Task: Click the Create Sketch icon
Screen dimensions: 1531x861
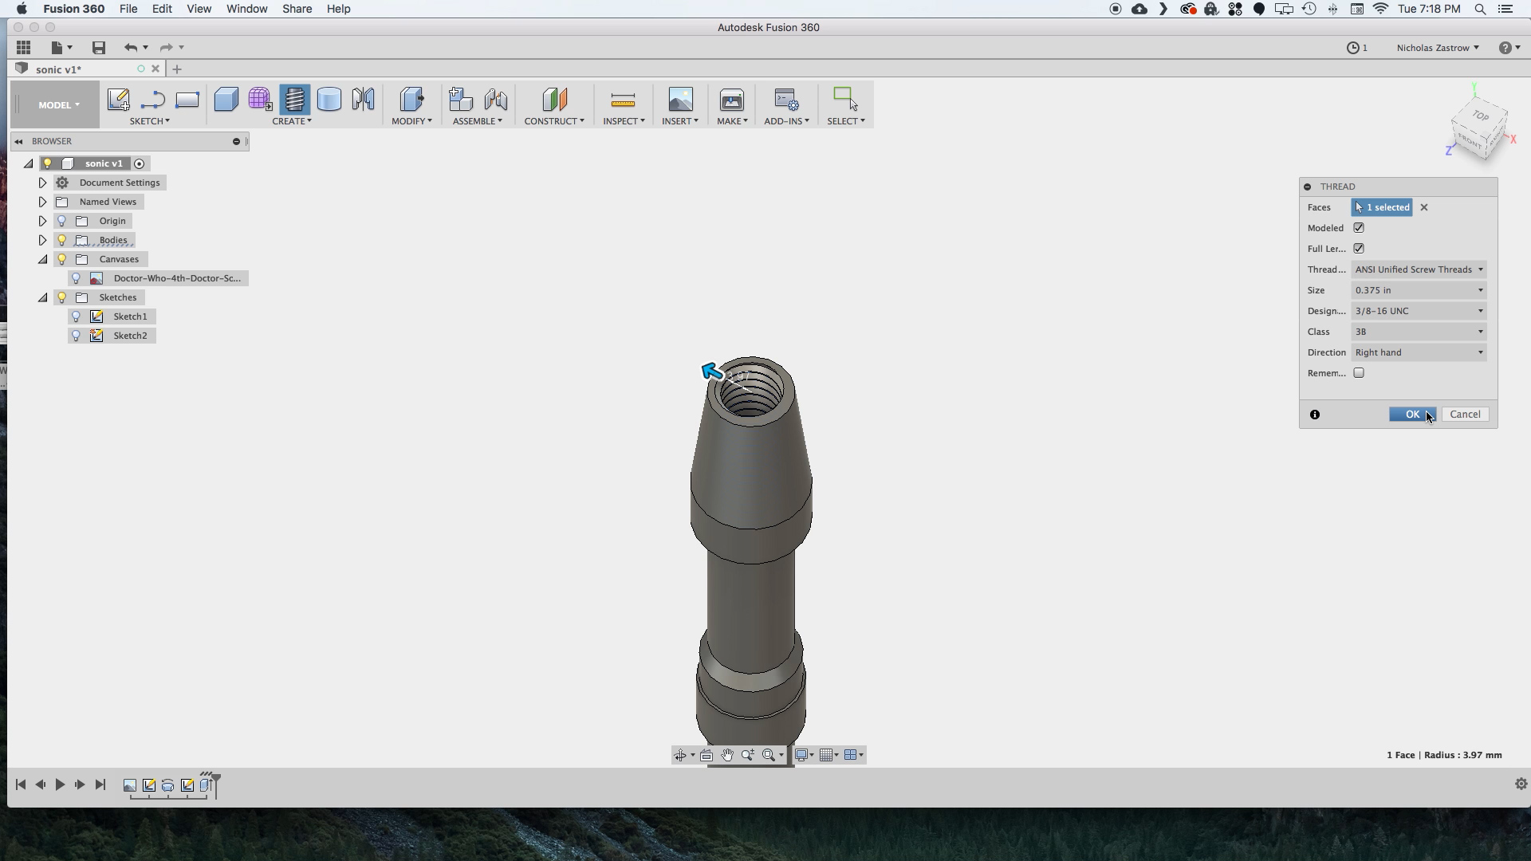Action: 118,100
